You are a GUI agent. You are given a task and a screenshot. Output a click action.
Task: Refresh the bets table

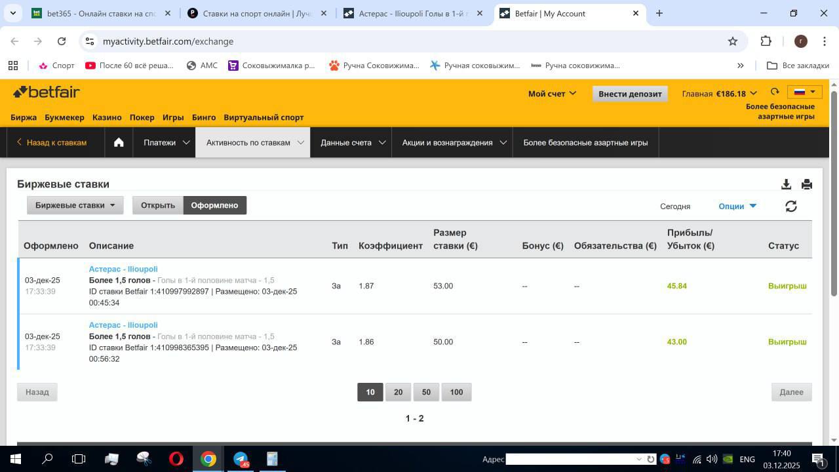(791, 206)
